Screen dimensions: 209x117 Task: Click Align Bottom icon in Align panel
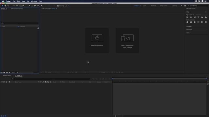[206, 17]
